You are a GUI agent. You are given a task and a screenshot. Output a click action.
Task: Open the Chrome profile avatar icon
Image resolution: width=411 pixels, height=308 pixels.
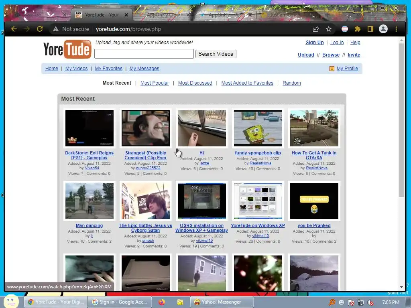[x=383, y=29]
